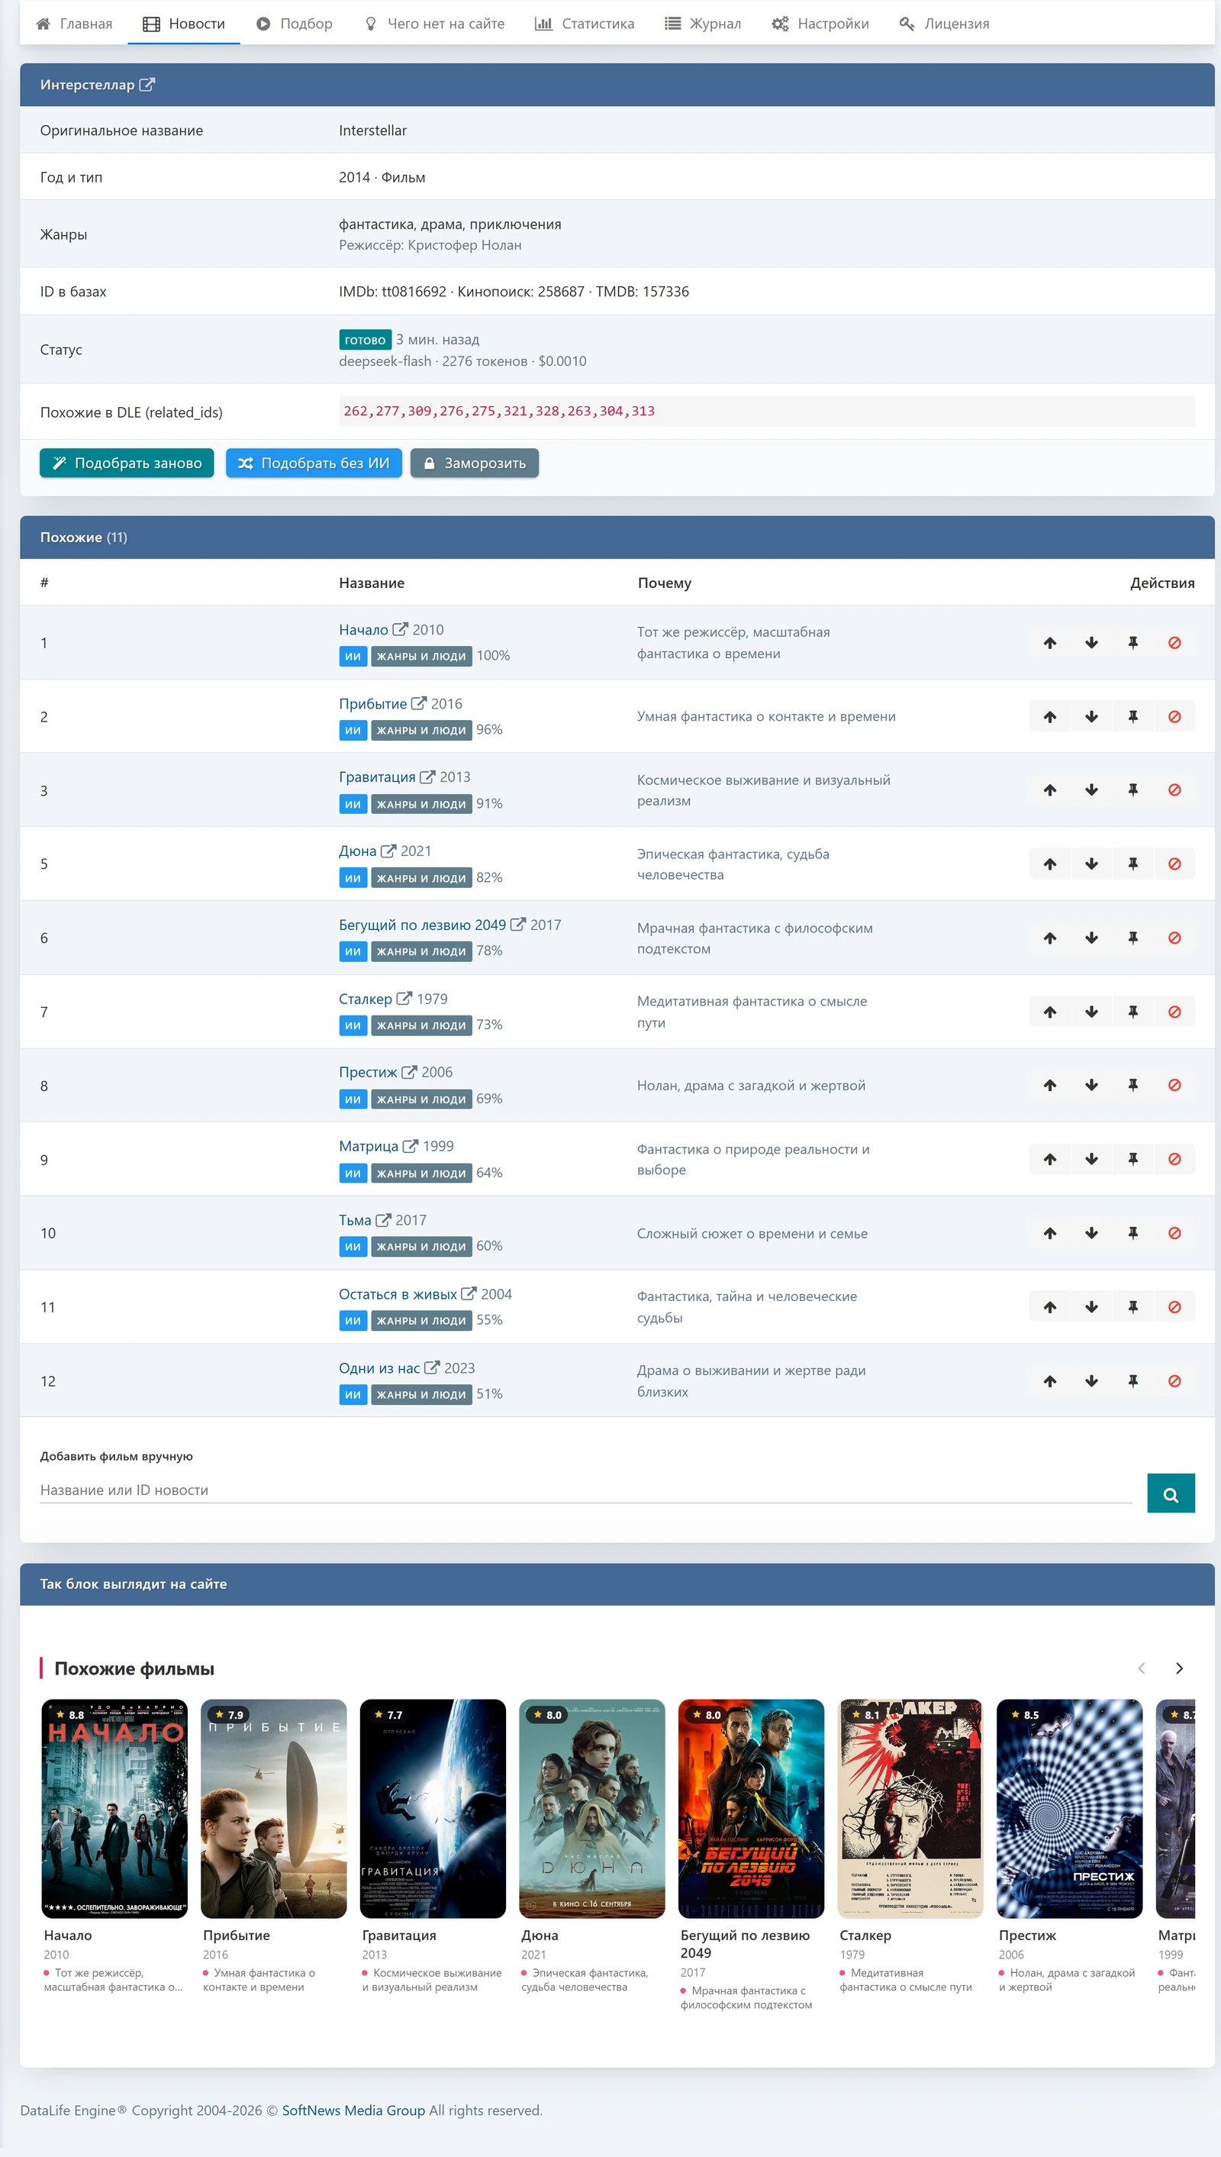Open the Статистика tab
Image resolution: width=1221 pixels, height=2157 pixels.
point(585,24)
